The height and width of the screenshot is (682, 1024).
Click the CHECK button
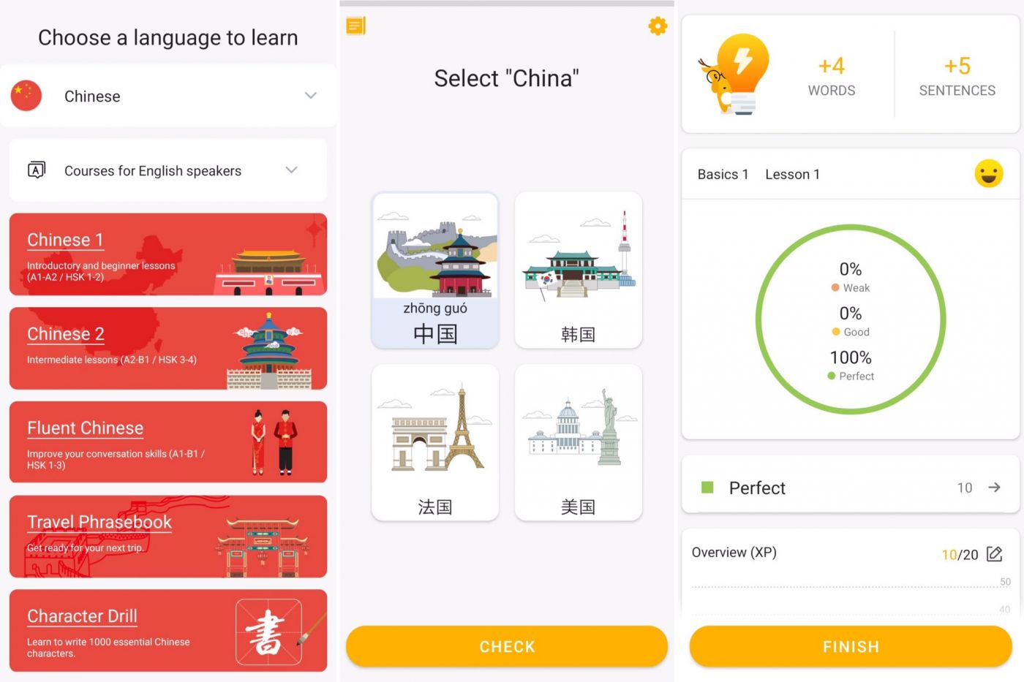[507, 646]
